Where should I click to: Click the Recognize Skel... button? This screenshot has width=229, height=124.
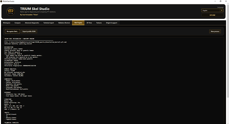tap(12, 31)
